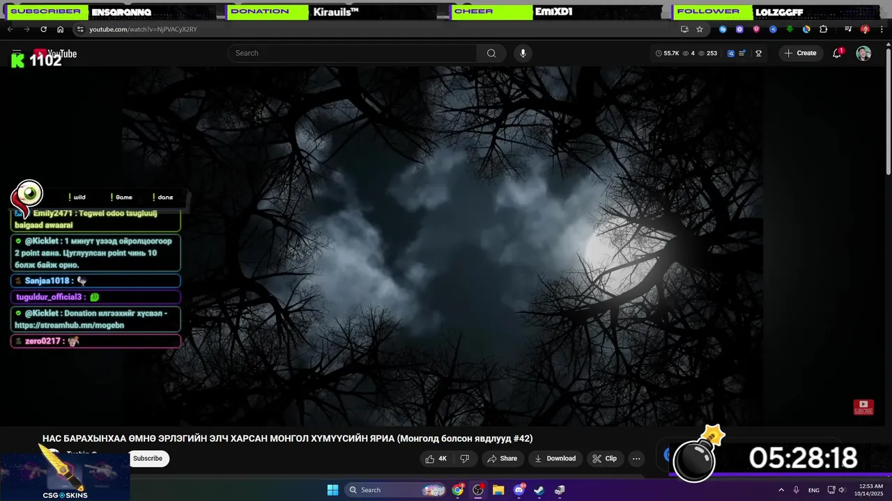The height and width of the screenshot is (501, 892).
Task: Open Chrome from the taskbar
Action: (458, 490)
